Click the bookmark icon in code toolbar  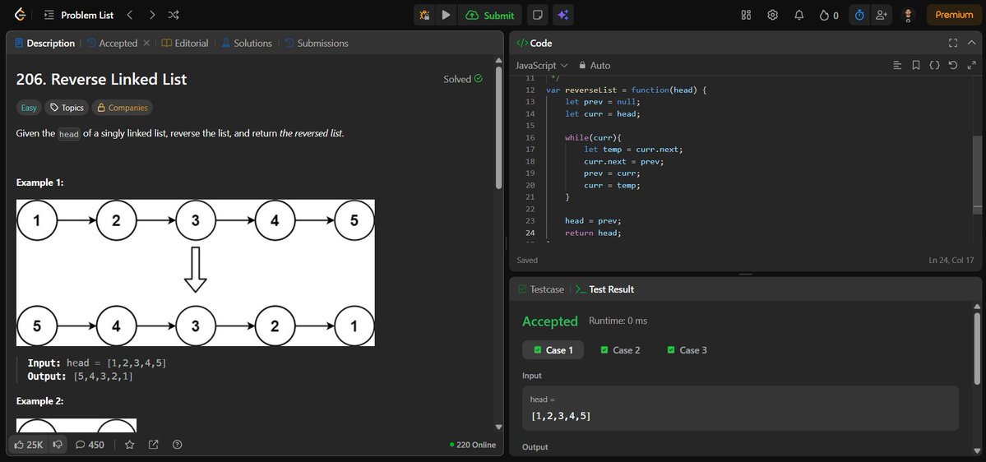(916, 66)
